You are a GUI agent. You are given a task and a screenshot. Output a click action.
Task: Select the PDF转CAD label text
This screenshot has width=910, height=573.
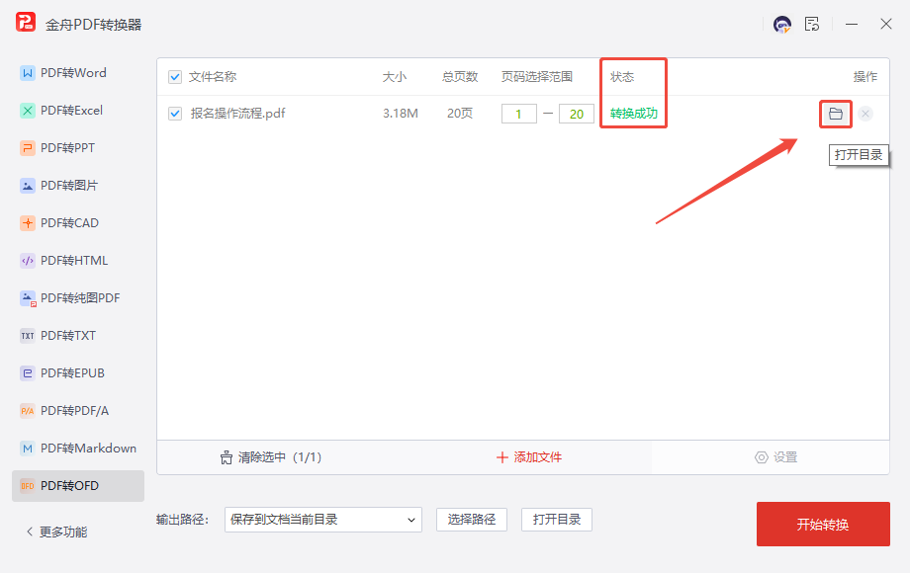point(69,223)
